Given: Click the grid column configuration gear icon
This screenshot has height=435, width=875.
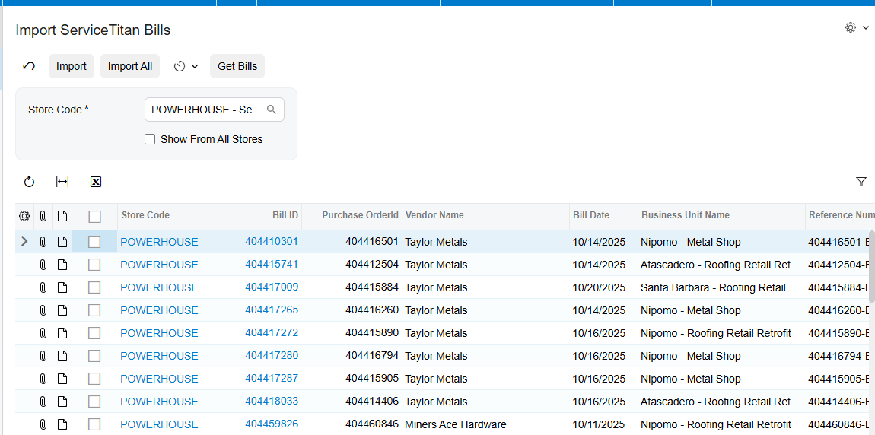Looking at the screenshot, I should click(24, 216).
